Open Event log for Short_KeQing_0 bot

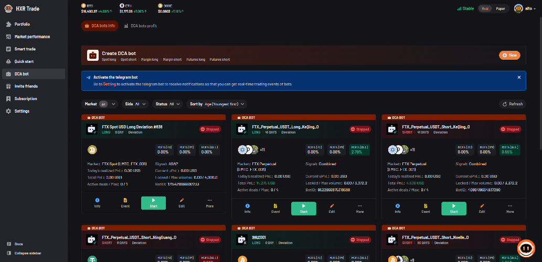pyautogui.click(x=426, y=209)
